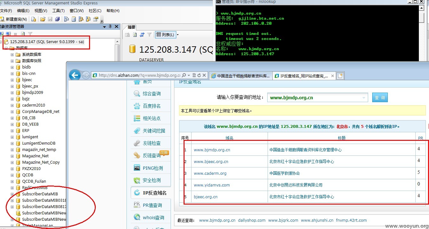Expand the bjmdp2009 database node

[12, 93]
